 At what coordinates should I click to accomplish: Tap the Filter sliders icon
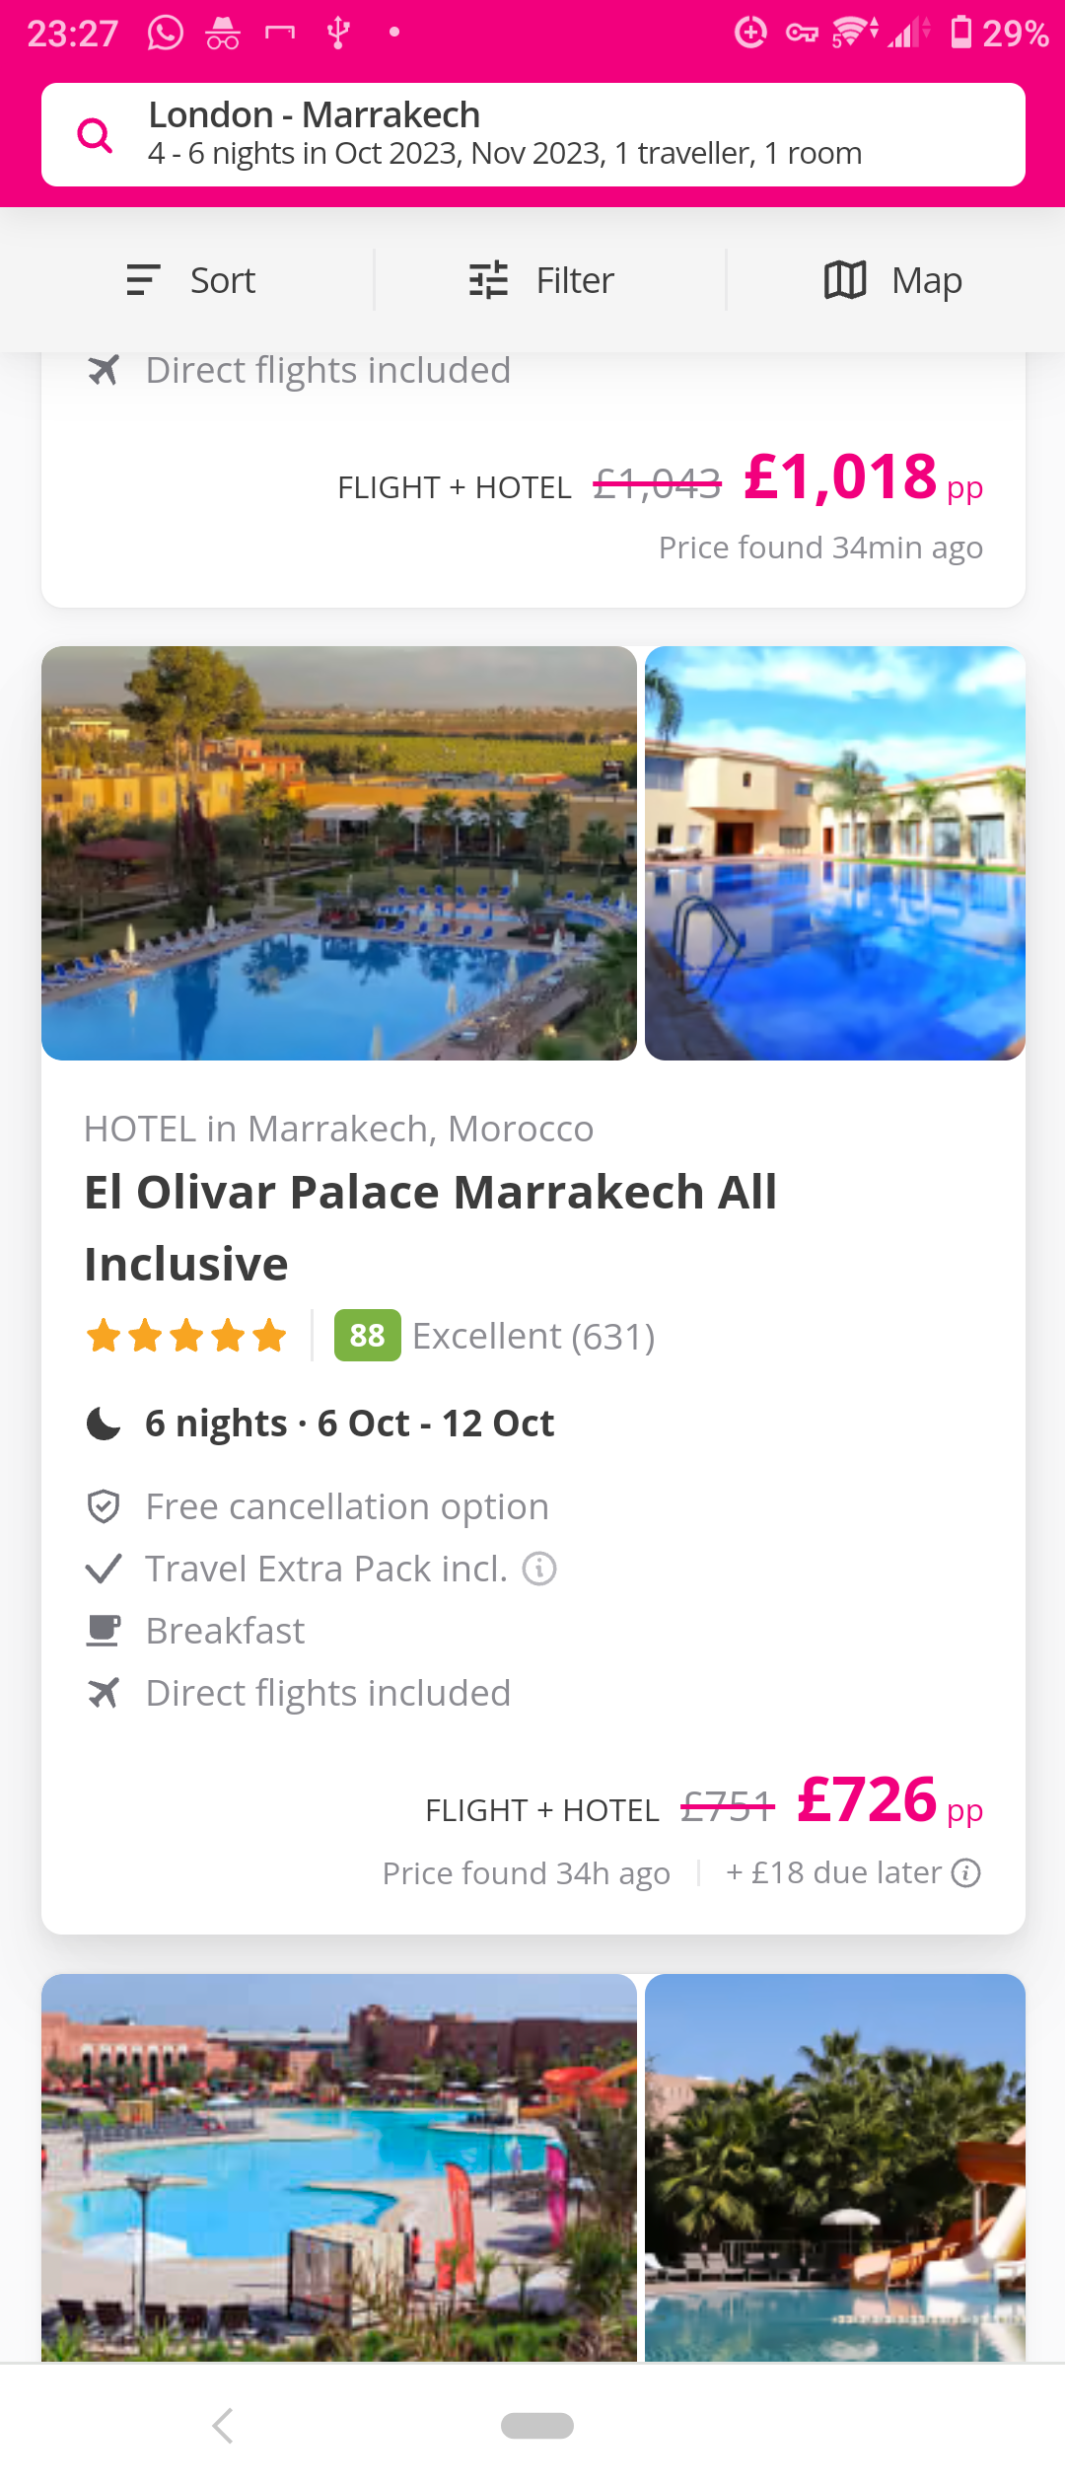[x=488, y=280]
